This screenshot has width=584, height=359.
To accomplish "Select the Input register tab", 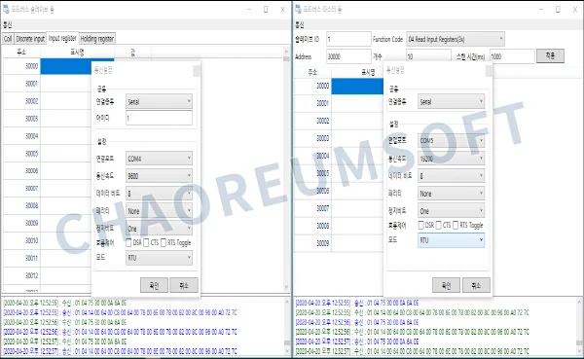I will click(x=62, y=38).
